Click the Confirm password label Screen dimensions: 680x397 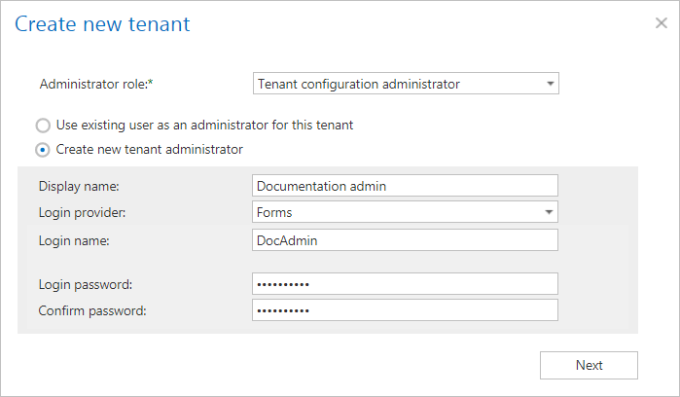point(91,310)
